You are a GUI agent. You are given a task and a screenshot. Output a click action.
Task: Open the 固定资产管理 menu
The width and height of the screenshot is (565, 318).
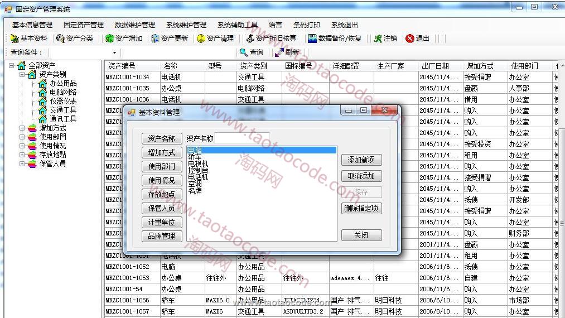(x=84, y=25)
